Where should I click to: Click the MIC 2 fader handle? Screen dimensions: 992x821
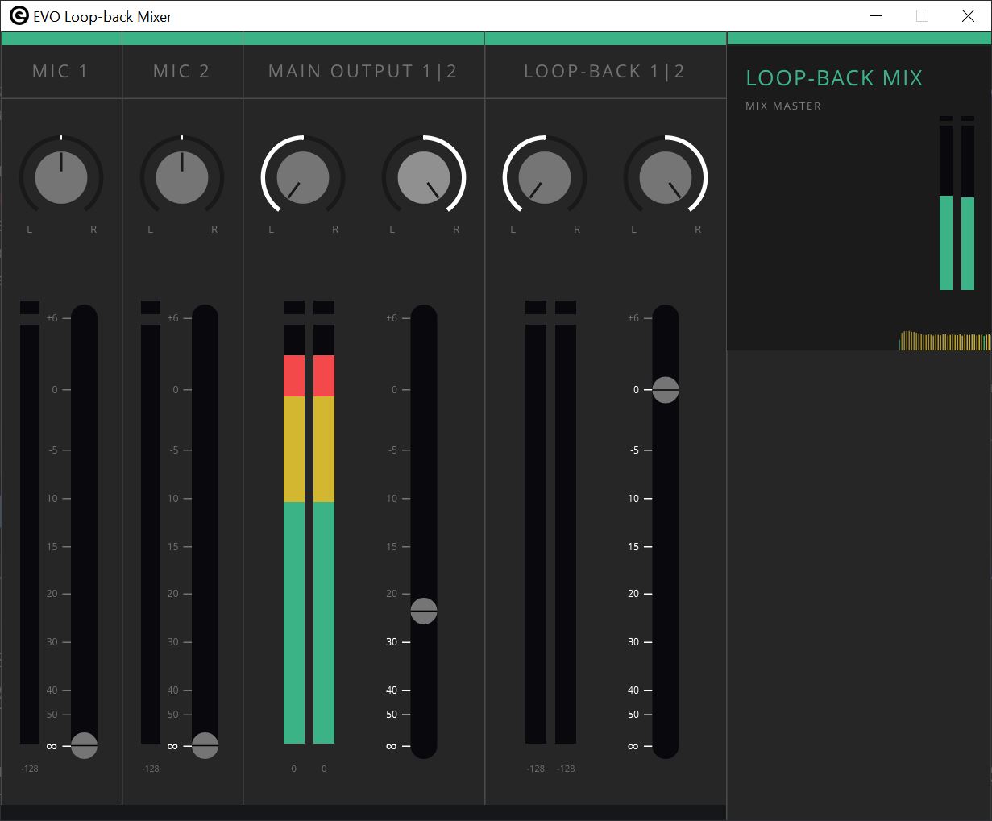tap(205, 746)
